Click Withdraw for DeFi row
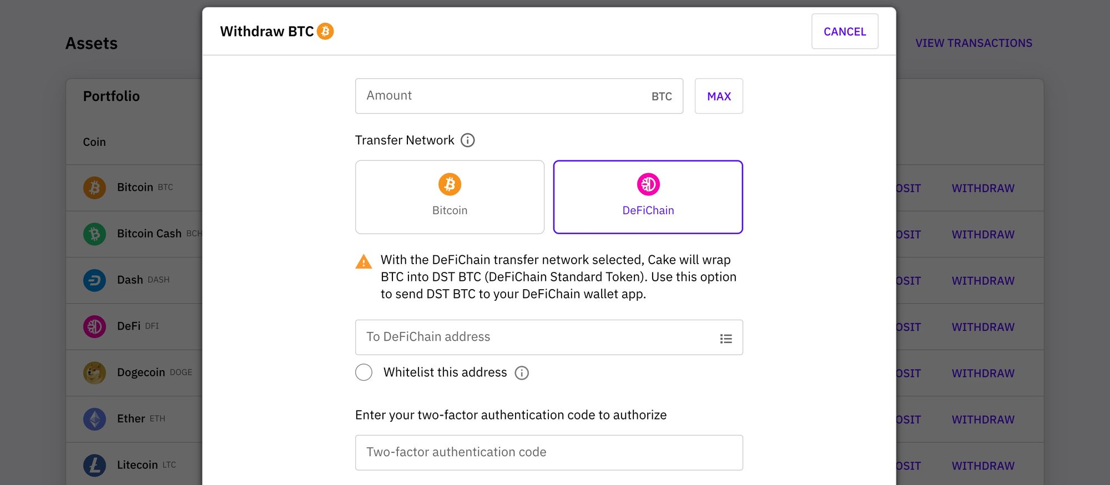Image resolution: width=1110 pixels, height=485 pixels. point(983,327)
